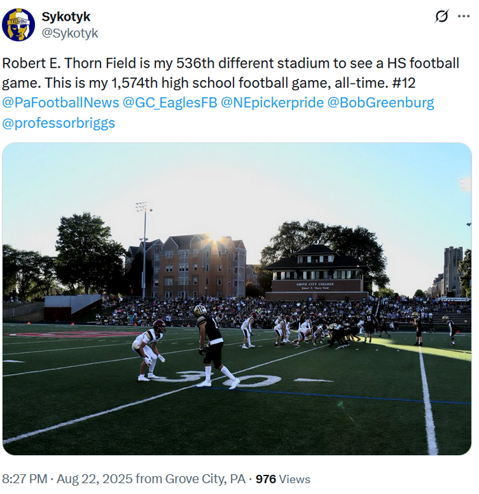Image resolution: width=479 pixels, height=494 pixels.
Task: Enlarge the football stadium photo
Action: point(237,299)
